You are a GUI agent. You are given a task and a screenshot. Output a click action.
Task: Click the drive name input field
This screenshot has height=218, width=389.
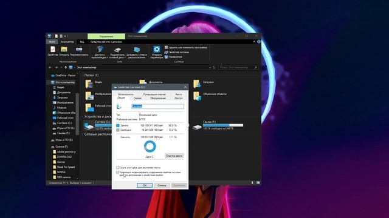pos(157,107)
